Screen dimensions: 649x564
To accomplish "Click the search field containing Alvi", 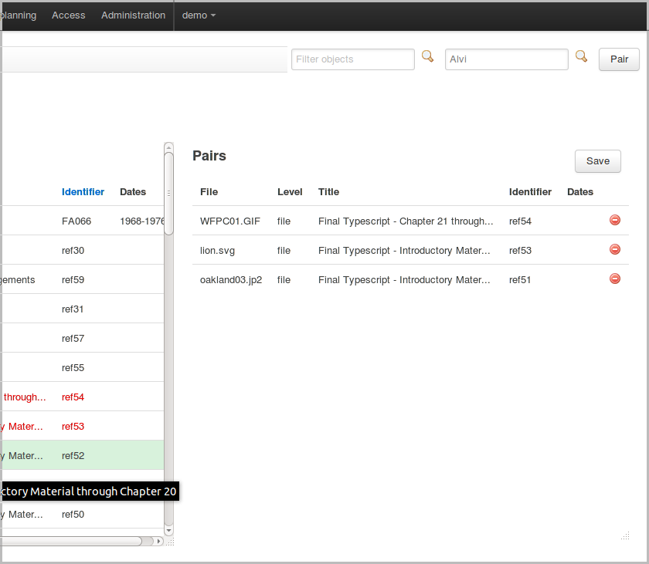I will coord(506,59).
